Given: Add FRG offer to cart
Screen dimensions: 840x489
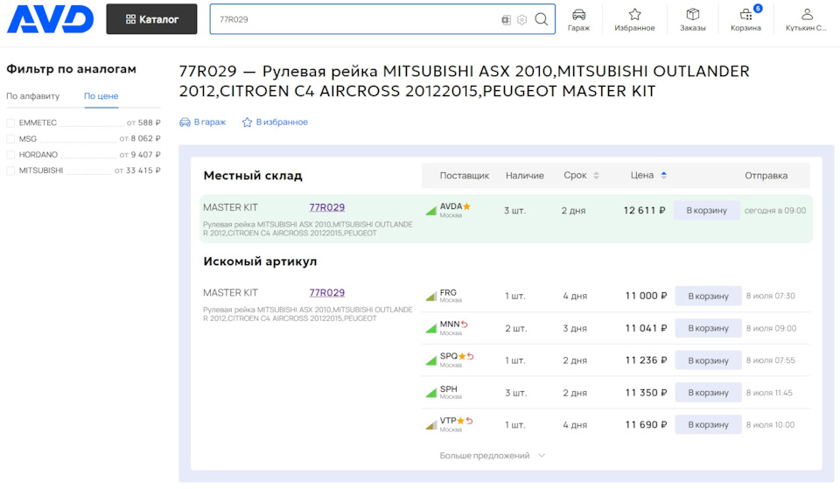Looking at the screenshot, I should [708, 296].
